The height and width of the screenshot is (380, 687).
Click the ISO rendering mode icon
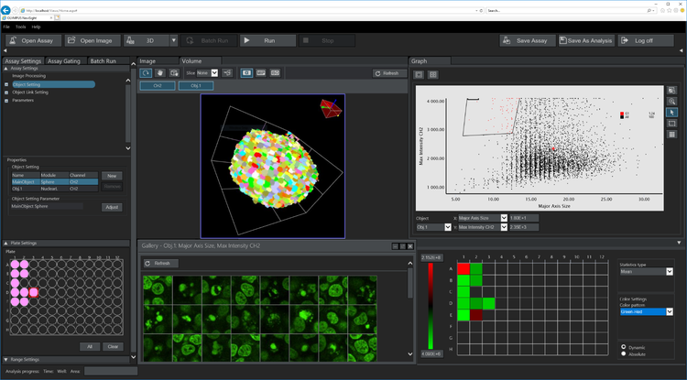click(275, 72)
